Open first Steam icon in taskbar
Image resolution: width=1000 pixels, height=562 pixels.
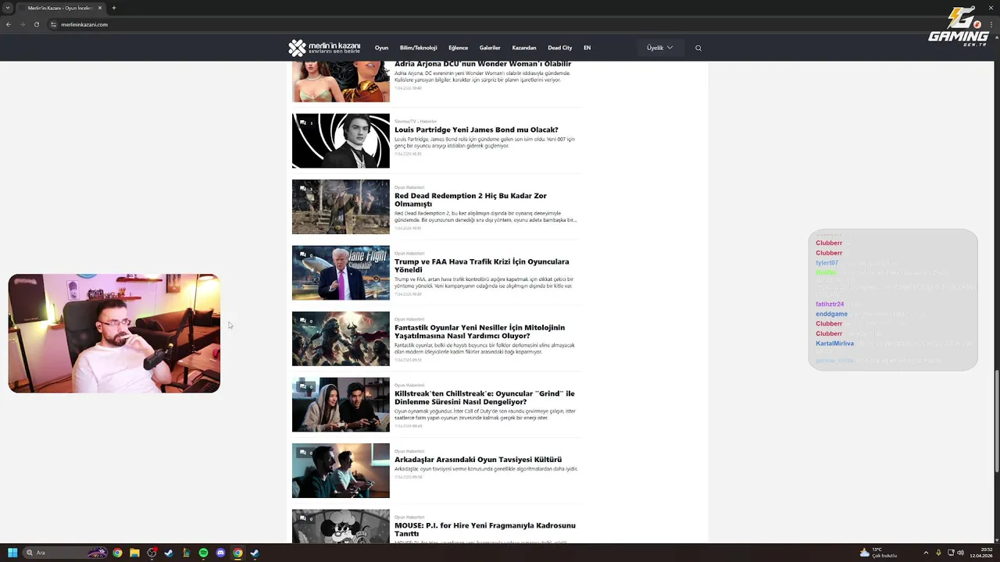tap(169, 553)
